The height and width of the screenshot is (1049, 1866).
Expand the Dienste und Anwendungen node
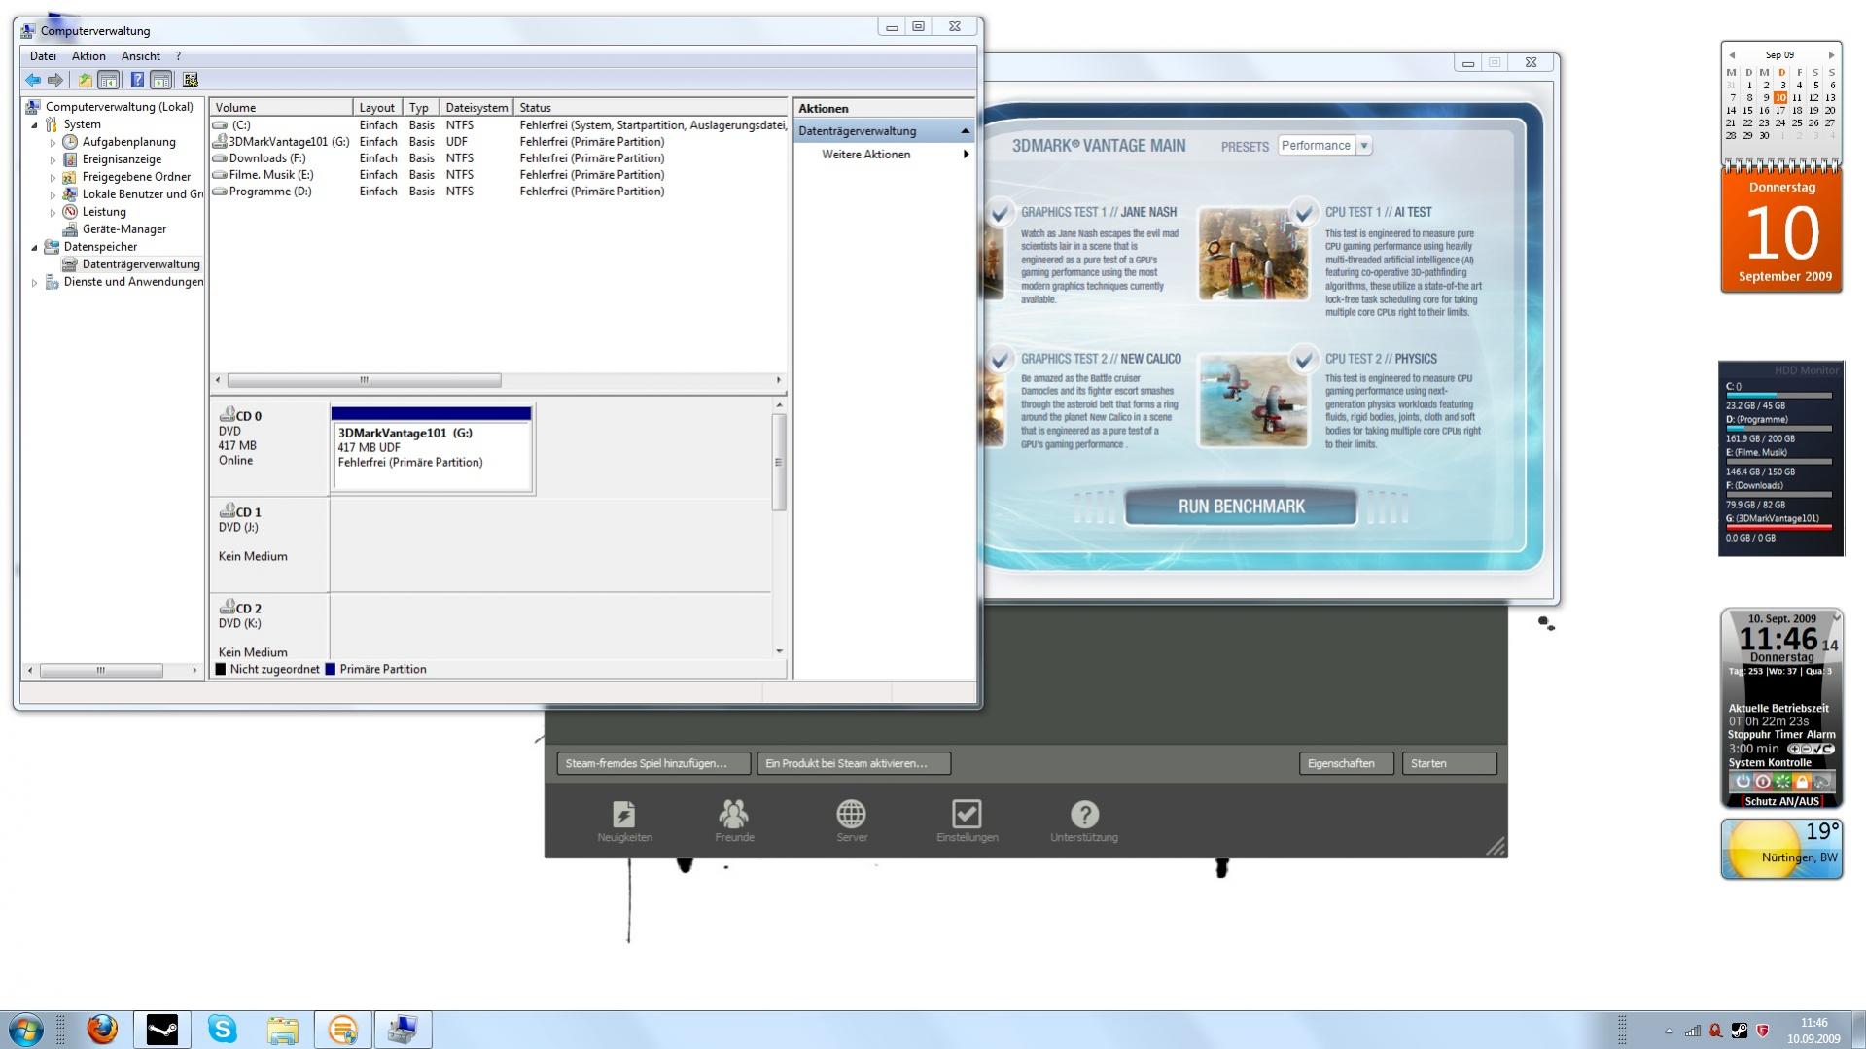pyautogui.click(x=34, y=282)
